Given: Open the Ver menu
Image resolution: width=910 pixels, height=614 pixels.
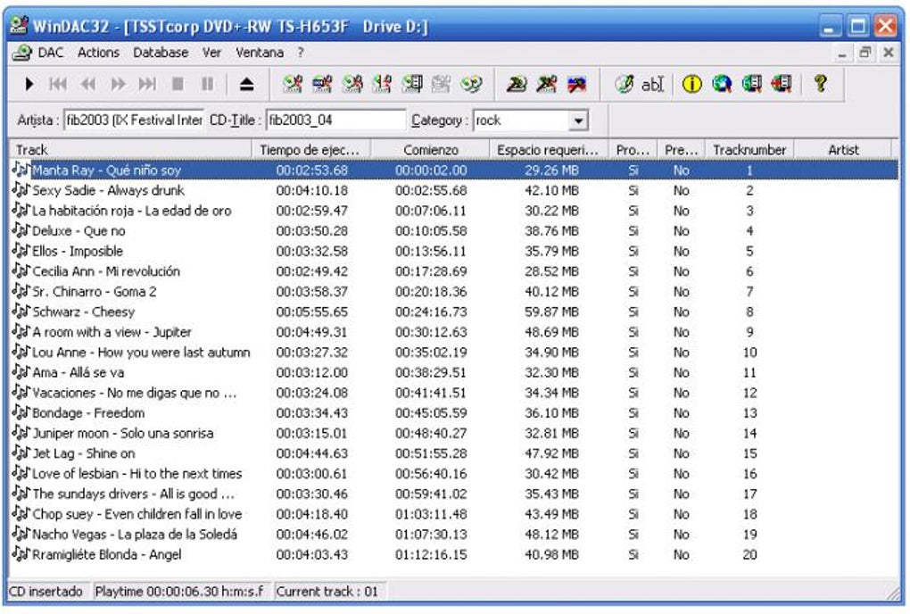Looking at the screenshot, I should (x=211, y=53).
